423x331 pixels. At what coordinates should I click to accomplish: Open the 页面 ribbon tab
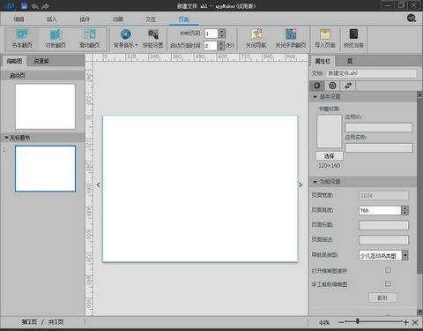[x=184, y=19]
